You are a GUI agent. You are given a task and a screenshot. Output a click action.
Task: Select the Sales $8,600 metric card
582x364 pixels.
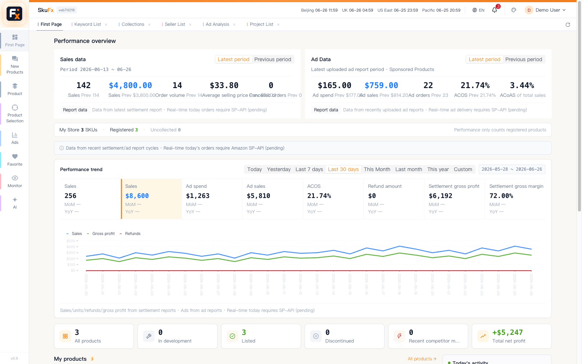[x=151, y=199]
